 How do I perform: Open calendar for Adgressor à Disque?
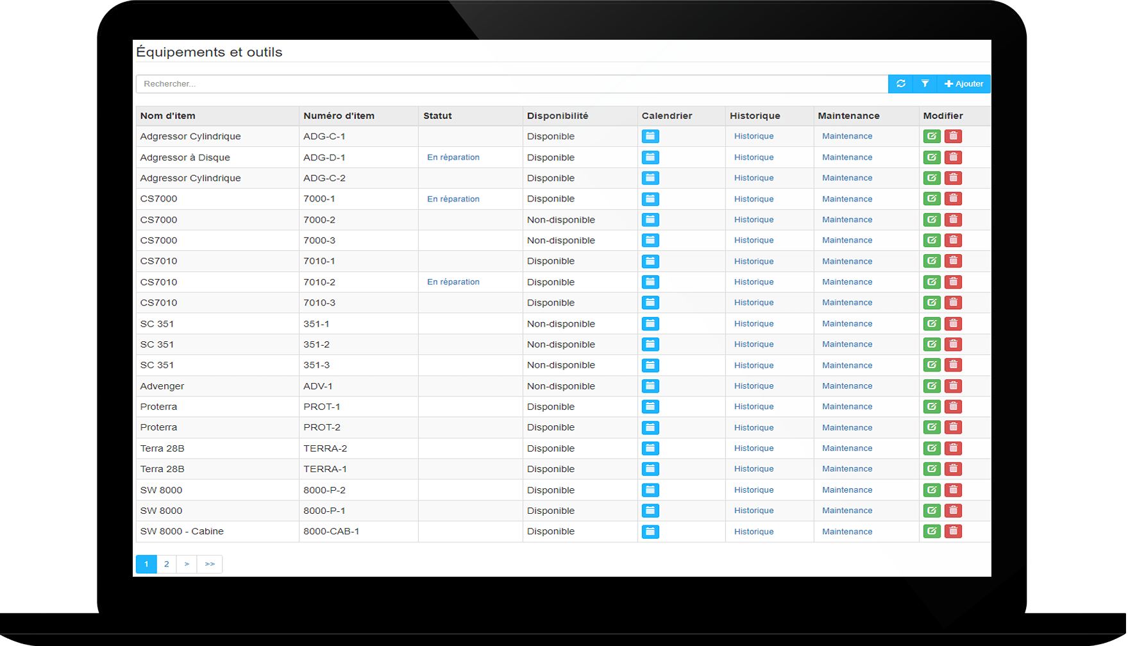pos(650,157)
